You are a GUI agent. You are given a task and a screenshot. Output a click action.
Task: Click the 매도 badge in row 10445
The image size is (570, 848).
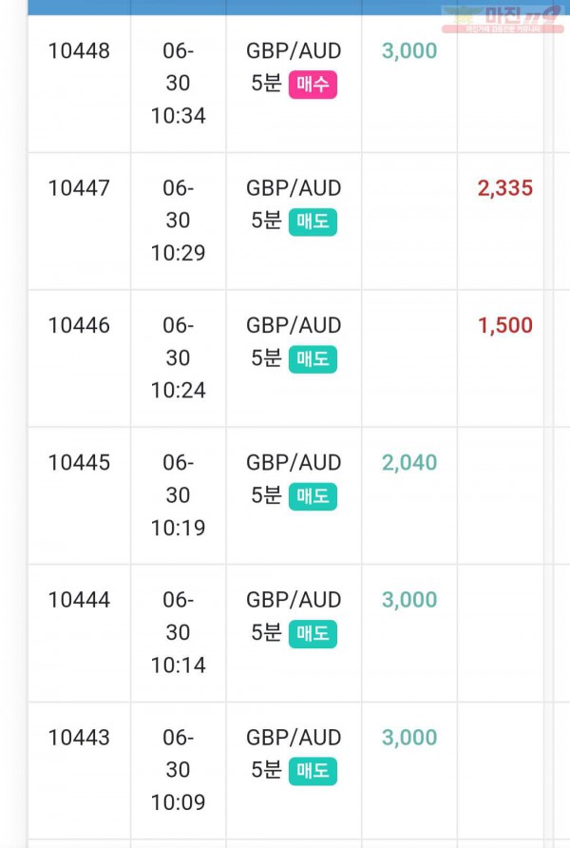point(313,496)
